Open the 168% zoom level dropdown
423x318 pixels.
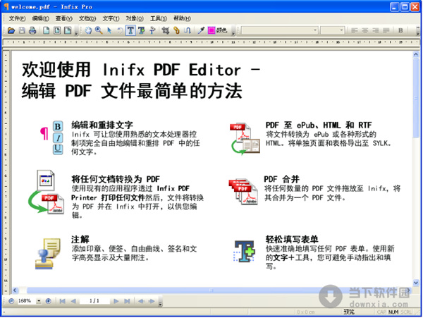pos(39,301)
